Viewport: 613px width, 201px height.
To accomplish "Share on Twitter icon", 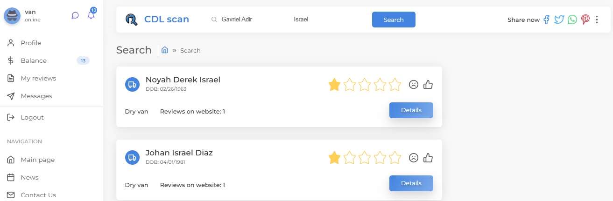I will 559,20.
